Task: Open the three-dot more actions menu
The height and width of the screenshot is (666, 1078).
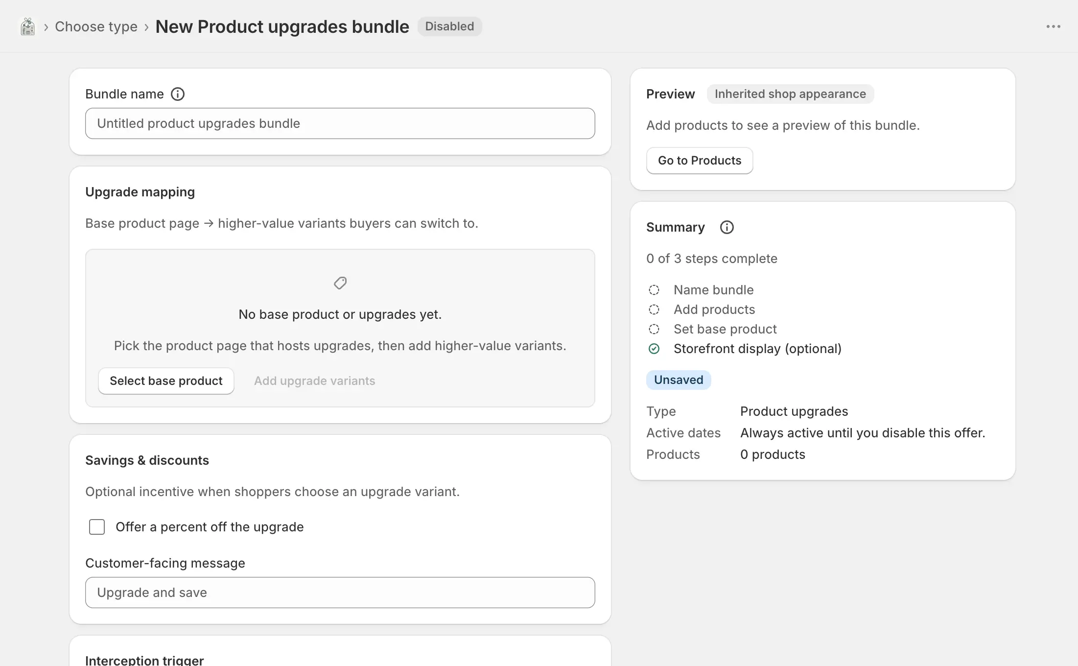Action: [x=1053, y=26]
